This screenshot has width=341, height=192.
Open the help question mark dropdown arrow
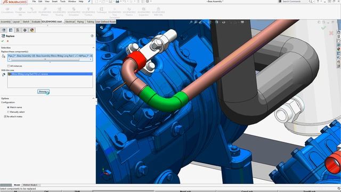321,2
